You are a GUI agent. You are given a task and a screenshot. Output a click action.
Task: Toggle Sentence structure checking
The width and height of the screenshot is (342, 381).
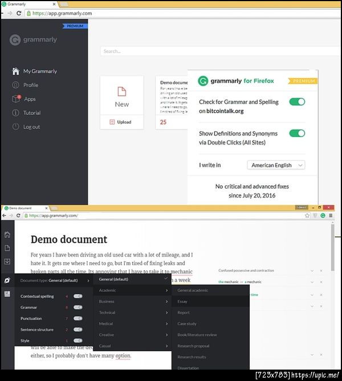(78, 330)
